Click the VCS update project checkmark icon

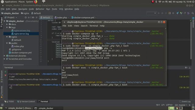[177, 13]
